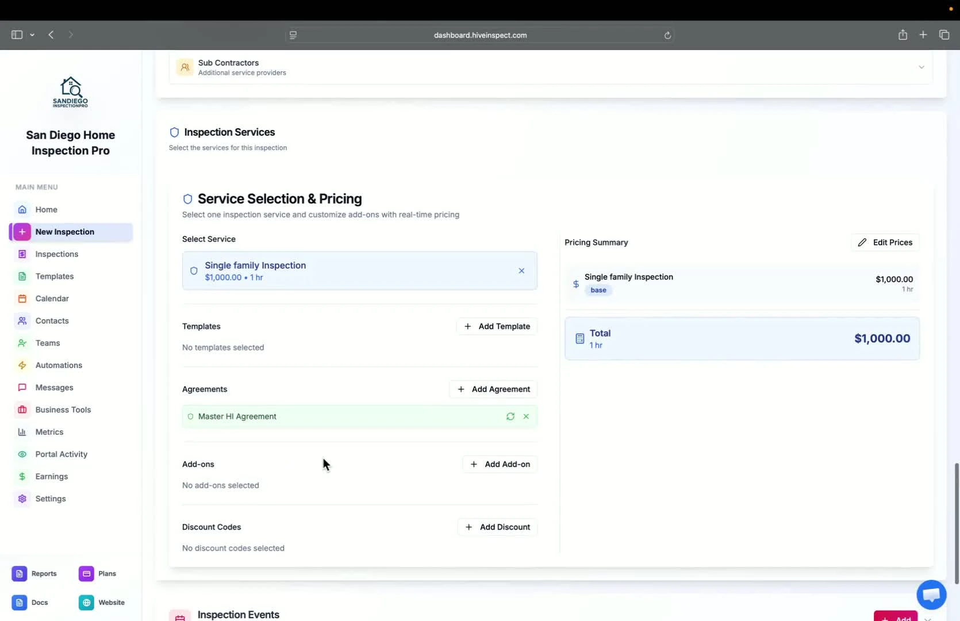Image resolution: width=960 pixels, height=621 pixels.
Task: Remove the Master HI Agreement
Action: (x=526, y=416)
